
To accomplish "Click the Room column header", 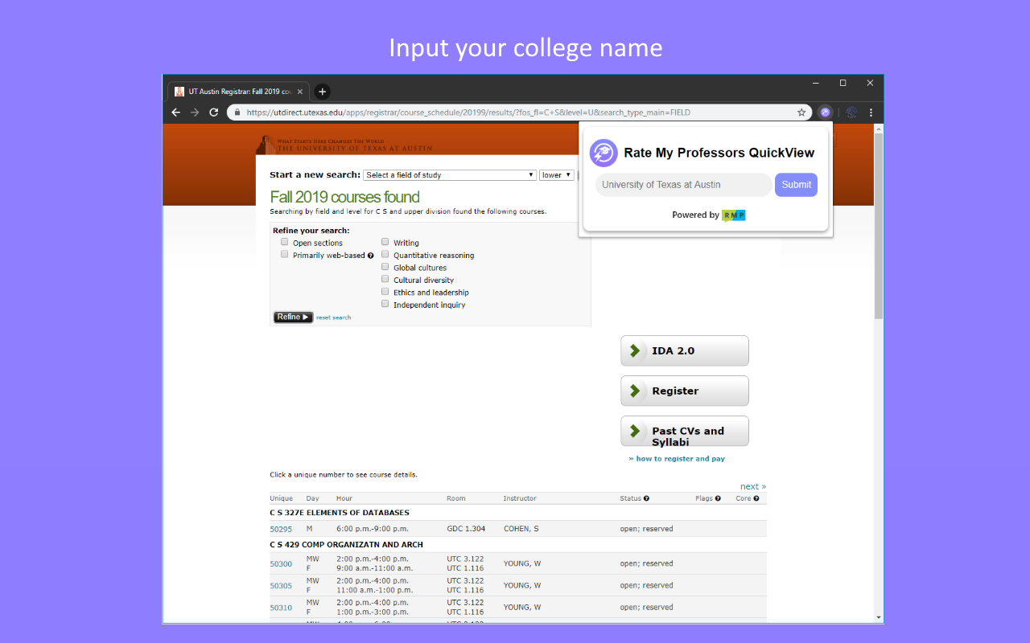I will pos(456,498).
